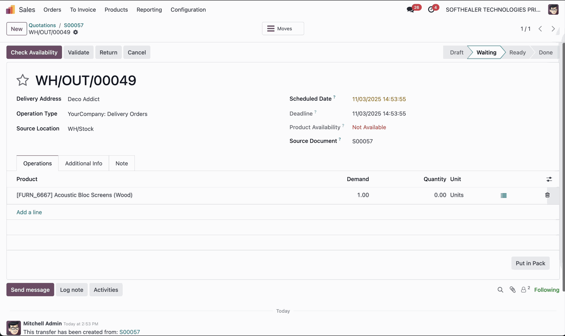Screen dimensions: 565x336
Task: Open detailed operations list icon
Action: [x=503, y=195]
